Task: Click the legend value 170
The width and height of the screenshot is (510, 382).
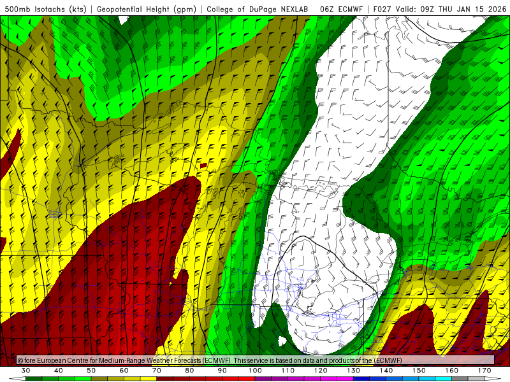Action: (484, 371)
